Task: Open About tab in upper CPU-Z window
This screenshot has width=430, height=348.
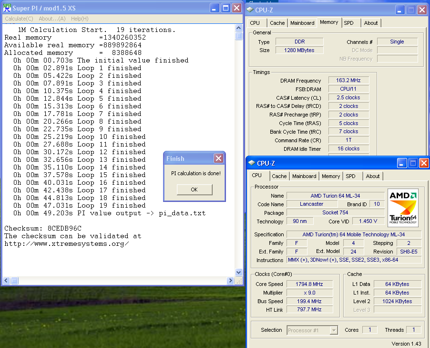Action: coord(371,23)
